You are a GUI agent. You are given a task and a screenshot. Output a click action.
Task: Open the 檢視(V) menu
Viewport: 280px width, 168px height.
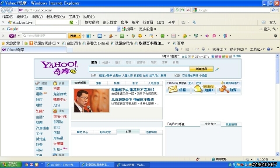click(37, 17)
